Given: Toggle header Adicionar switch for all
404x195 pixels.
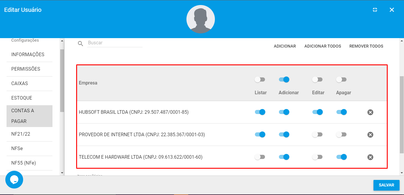Looking at the screenshot, I should coord(284,79).
